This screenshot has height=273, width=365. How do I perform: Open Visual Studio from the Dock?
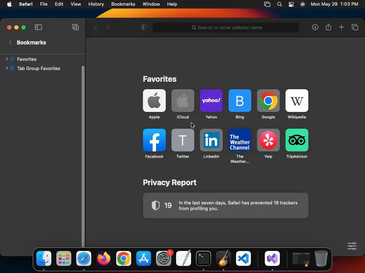(272, 258)
